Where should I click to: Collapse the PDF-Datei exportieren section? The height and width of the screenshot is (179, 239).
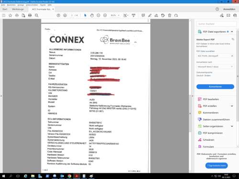[x=232, y=32]
